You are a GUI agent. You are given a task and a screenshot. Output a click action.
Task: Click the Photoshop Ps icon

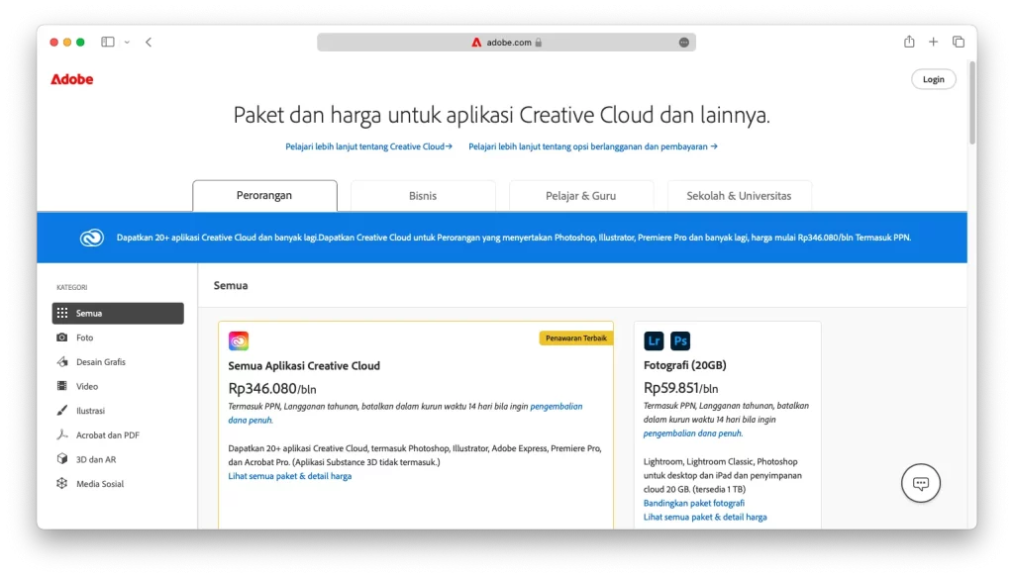680,340
